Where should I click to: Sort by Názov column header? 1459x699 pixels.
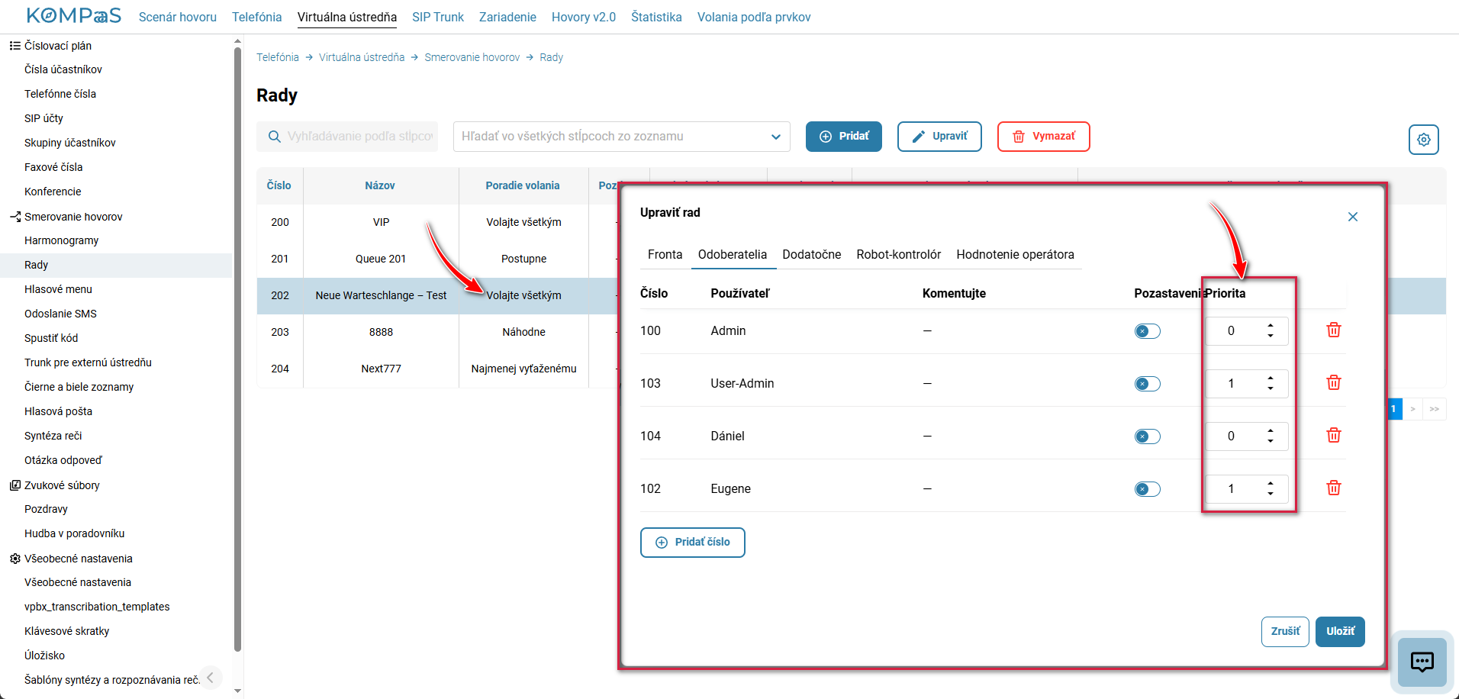(x=380, y=185)
